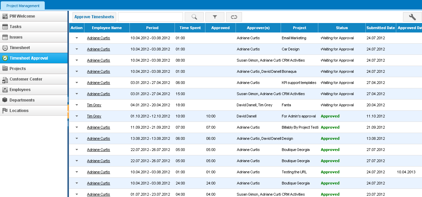Sort by Submitted Date column header
Image resolution: width=422 pixels, height=197 pixels.
(381, 28)
